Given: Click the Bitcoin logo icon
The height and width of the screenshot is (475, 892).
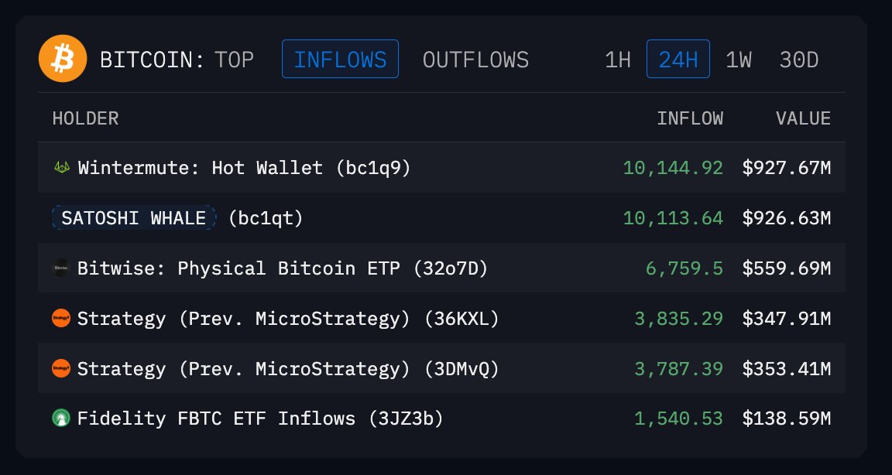Looking at the screenshot, I should pyautogui.click(x=63, y=58).
